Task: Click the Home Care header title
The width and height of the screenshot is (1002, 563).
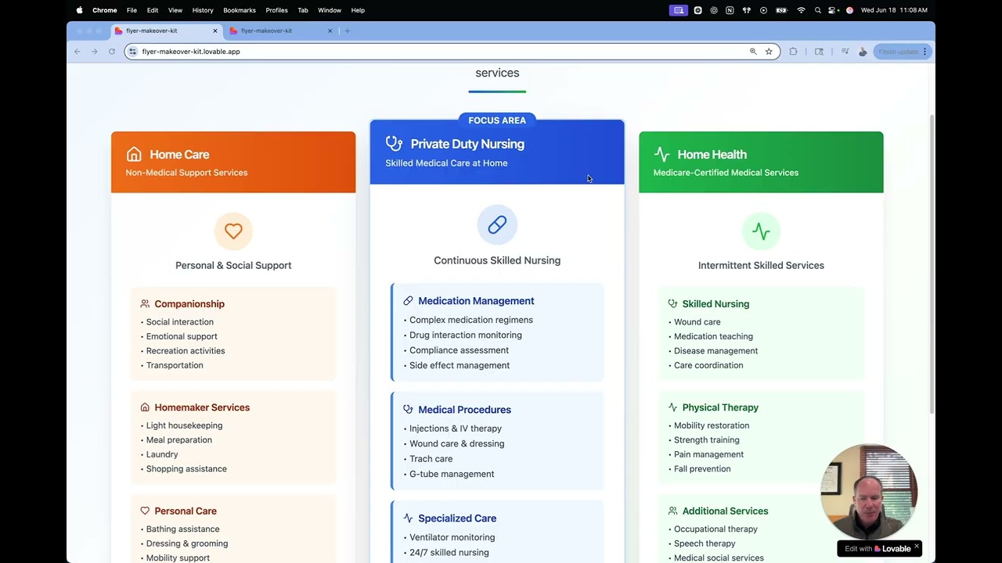Action: click(x=179, y=154)
